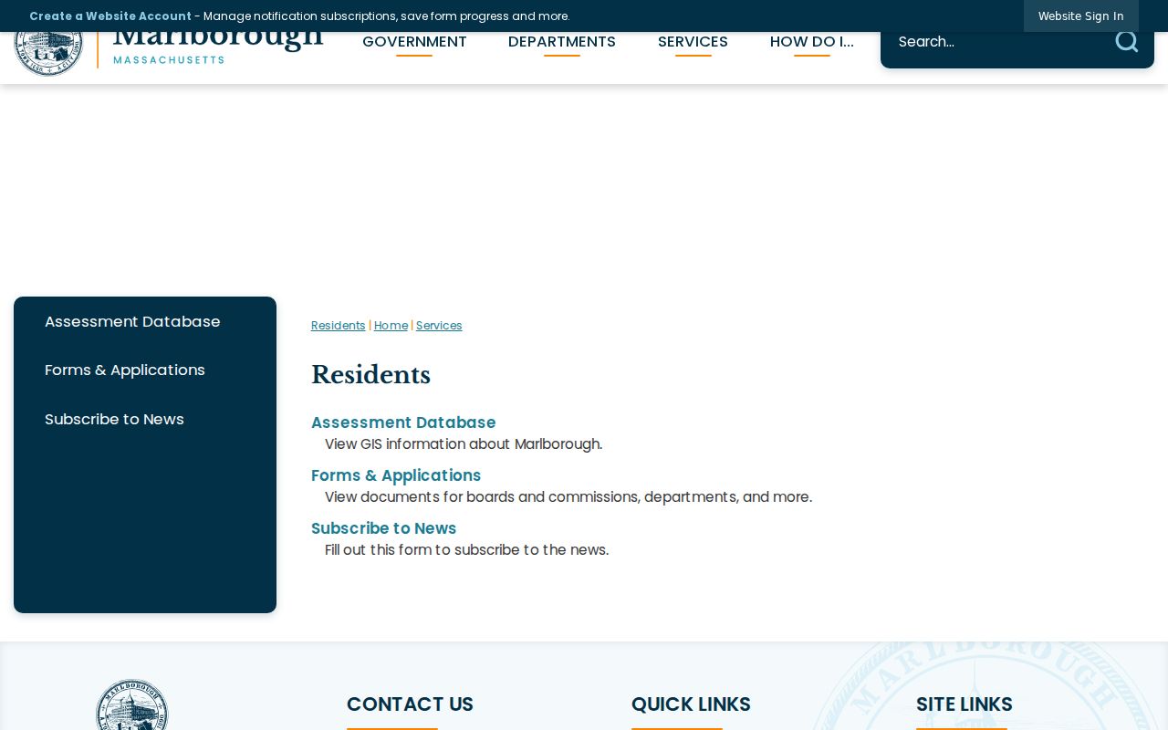Open the How Do I... menu
The width and height of the screenshot is (1168, 730).
tap(812, 42)
